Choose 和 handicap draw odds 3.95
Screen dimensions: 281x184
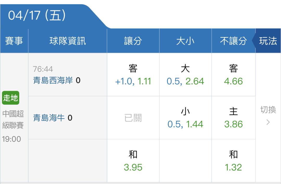(133, 161)
